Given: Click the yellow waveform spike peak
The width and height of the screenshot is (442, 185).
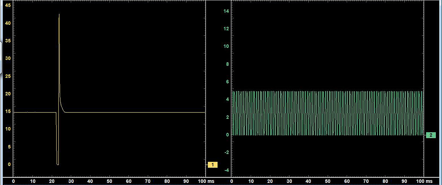Looking at the screenshot, I should point(59,14).
